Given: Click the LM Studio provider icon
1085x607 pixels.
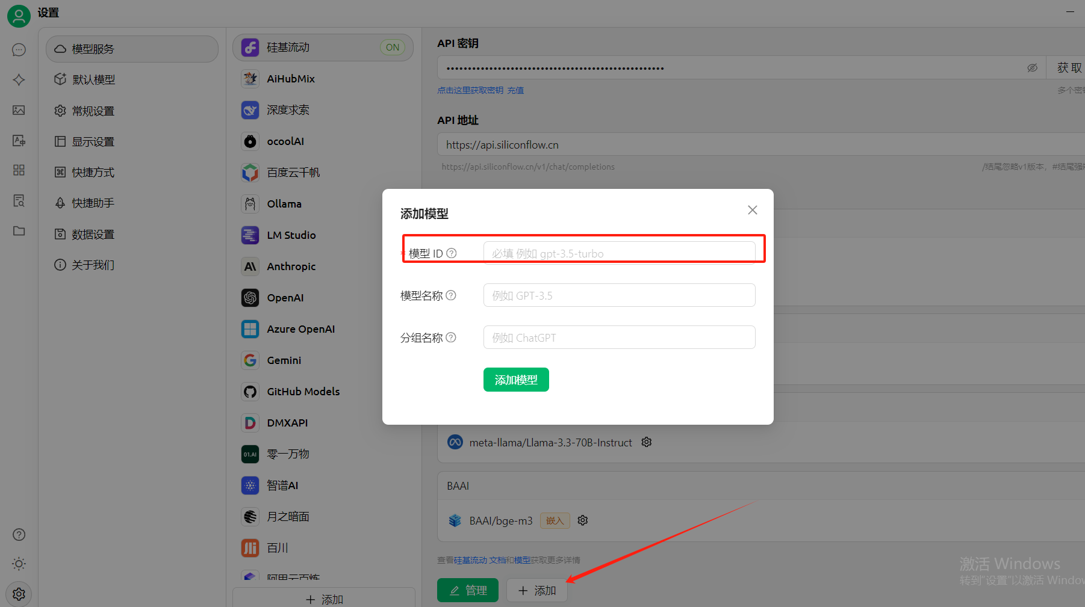Looking at the screenshot, I should (x=250, y=235).
